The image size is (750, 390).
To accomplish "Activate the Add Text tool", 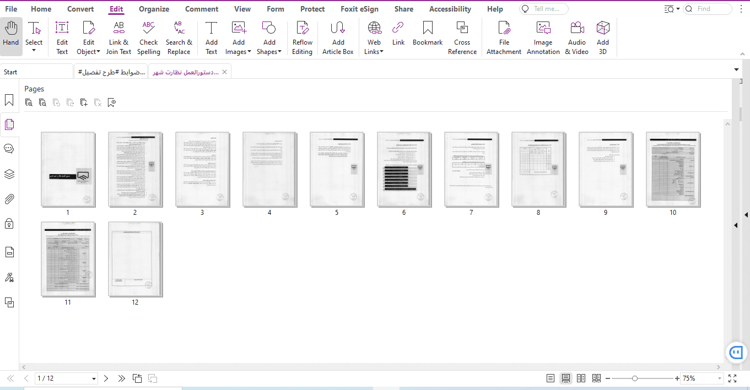I will [x=212, y=37].
